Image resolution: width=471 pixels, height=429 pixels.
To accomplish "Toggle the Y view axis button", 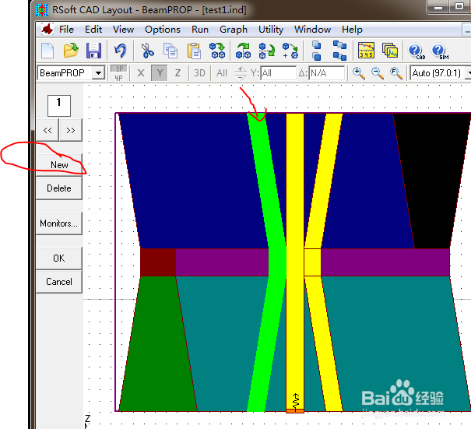I will [160, 73].
